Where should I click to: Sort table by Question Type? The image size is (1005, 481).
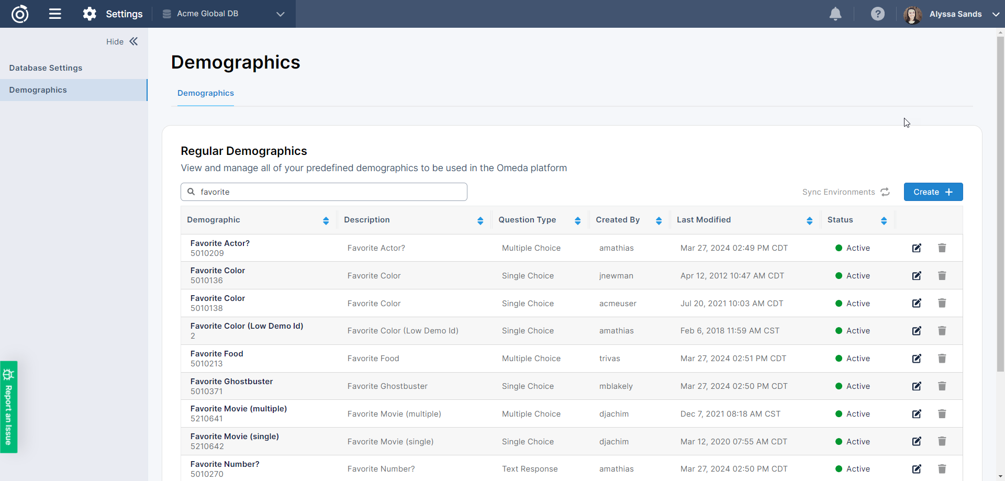pos(577,220)
